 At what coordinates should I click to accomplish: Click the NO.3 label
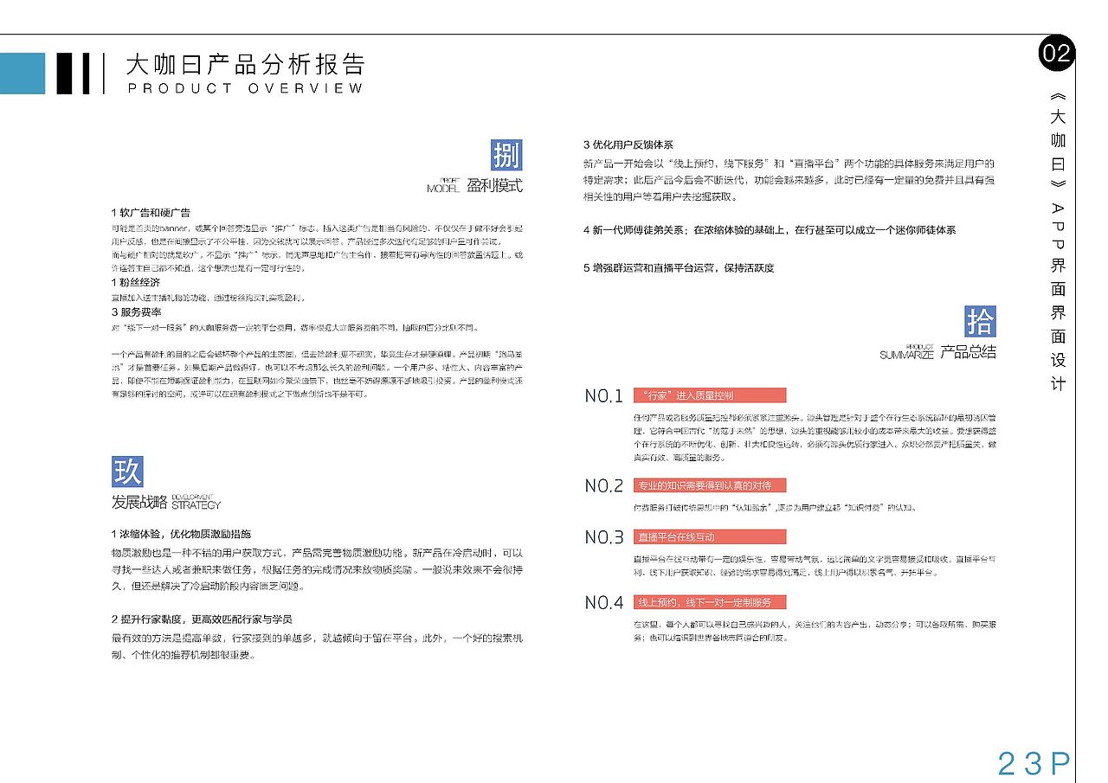[604, 537]
